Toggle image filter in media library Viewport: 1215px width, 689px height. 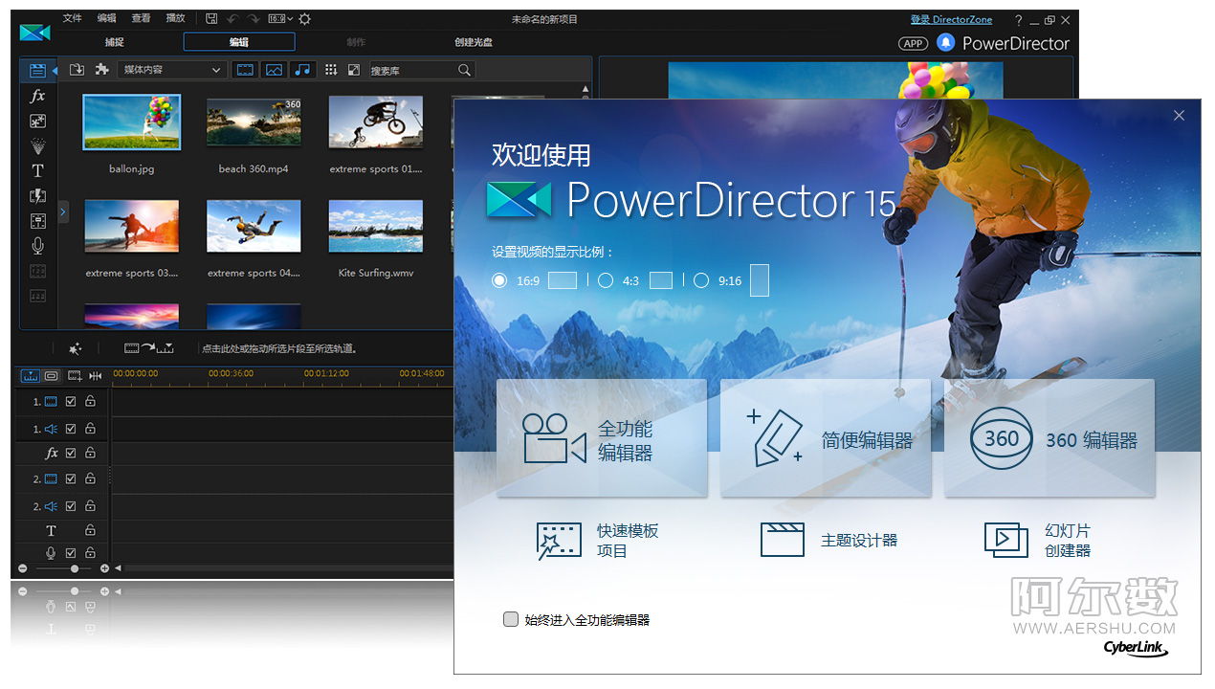coord(275,70)
